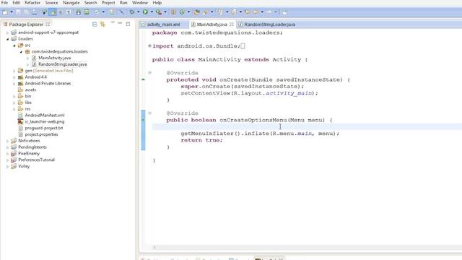This screenshot has height=260, width=462.
Task: Collapse the com.twistedequations.loaders package
Action: pos(21,52)
